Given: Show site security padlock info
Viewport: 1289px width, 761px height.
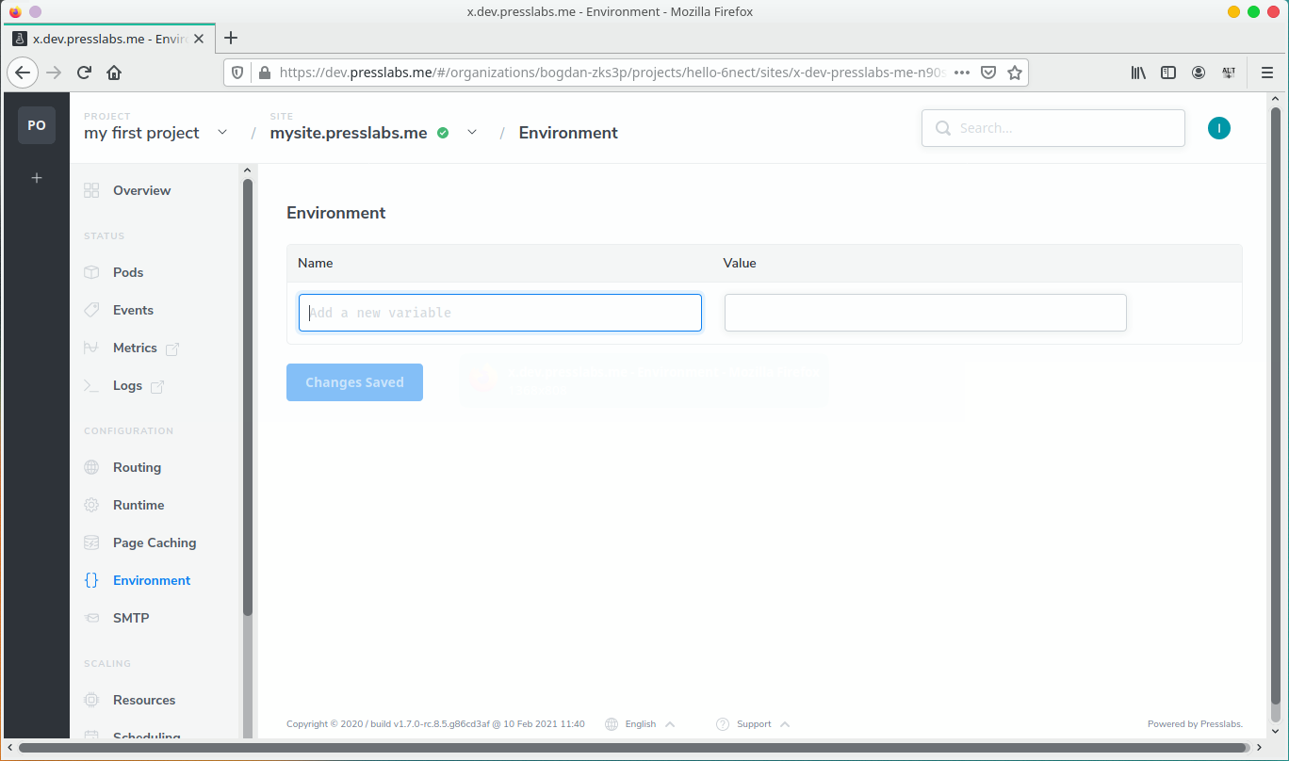Looking at the screenshot, I should (263, 73).
